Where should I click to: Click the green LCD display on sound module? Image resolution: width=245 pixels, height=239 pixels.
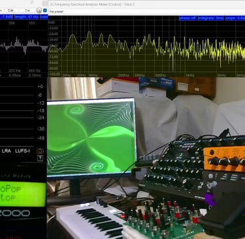tap(23, 194)
